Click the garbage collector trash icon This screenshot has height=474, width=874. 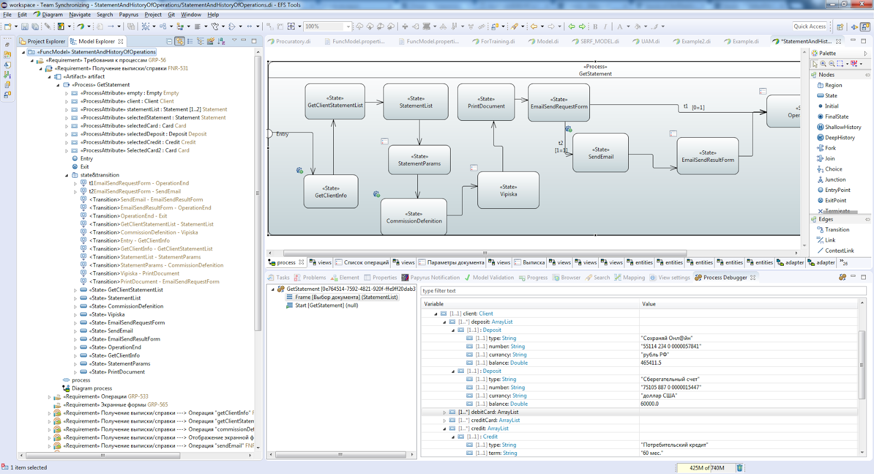740,467
